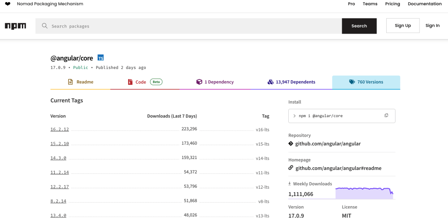Click the heart icon at page top
Viewport: 448px width, 221px height.
point(8,4)
